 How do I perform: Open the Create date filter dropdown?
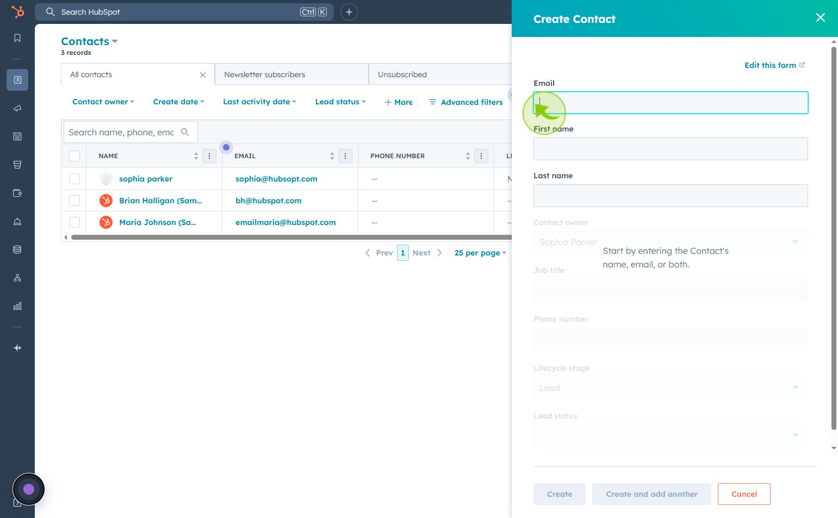tap(179, 102)
